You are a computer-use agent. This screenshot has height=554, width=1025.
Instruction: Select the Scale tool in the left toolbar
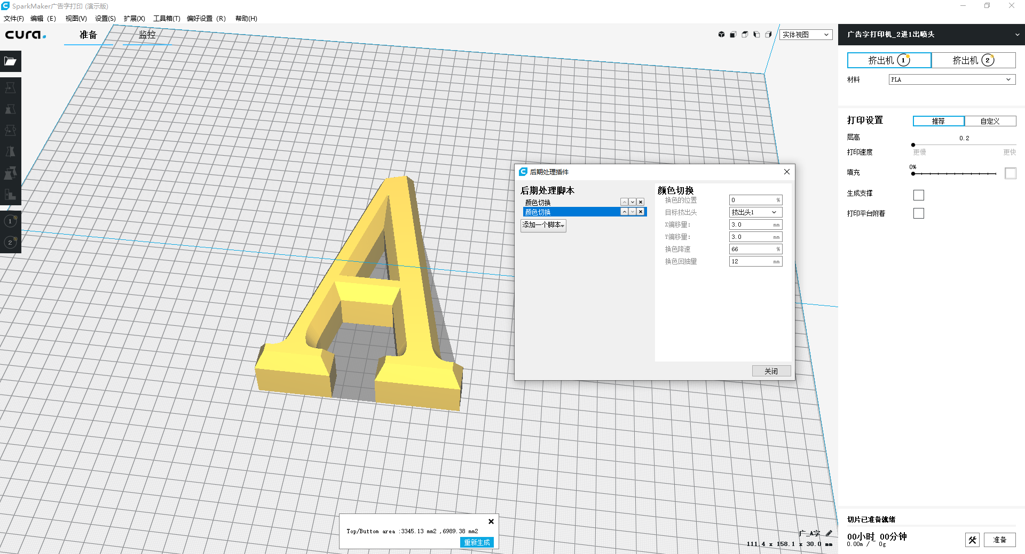tap(10, 109)
